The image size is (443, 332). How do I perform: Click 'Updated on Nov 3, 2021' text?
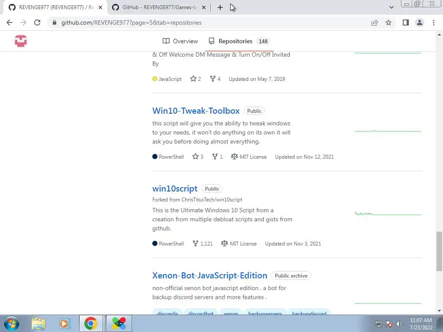click(293, 244)
